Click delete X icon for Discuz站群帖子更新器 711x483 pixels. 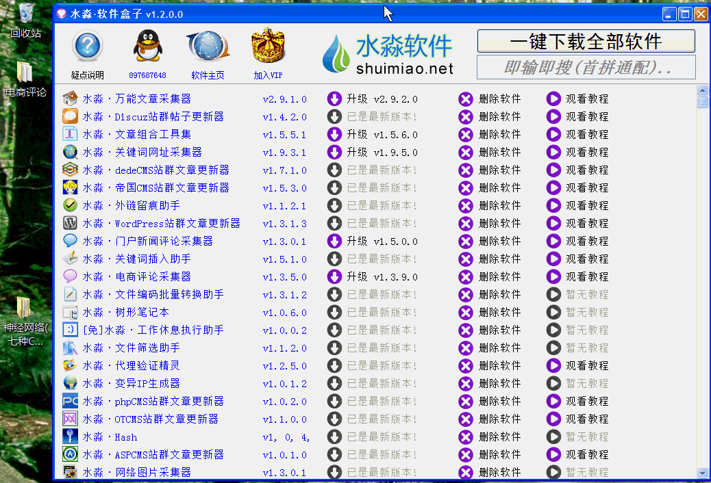(466, 116)
